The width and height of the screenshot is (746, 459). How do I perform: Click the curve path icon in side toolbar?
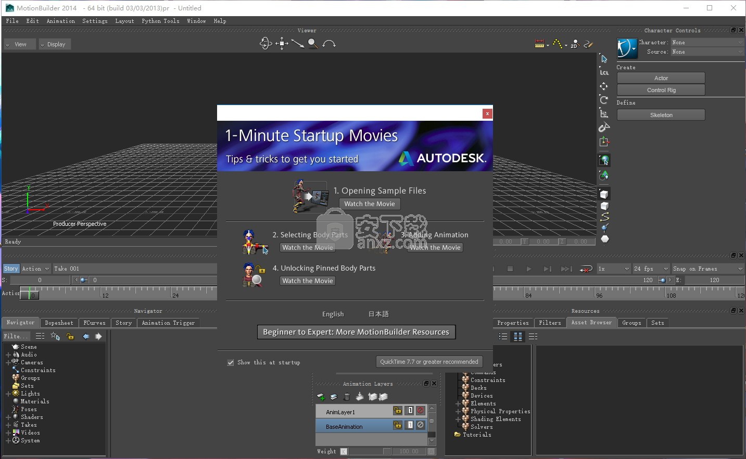pyautogui.click(x=604, y=216)
